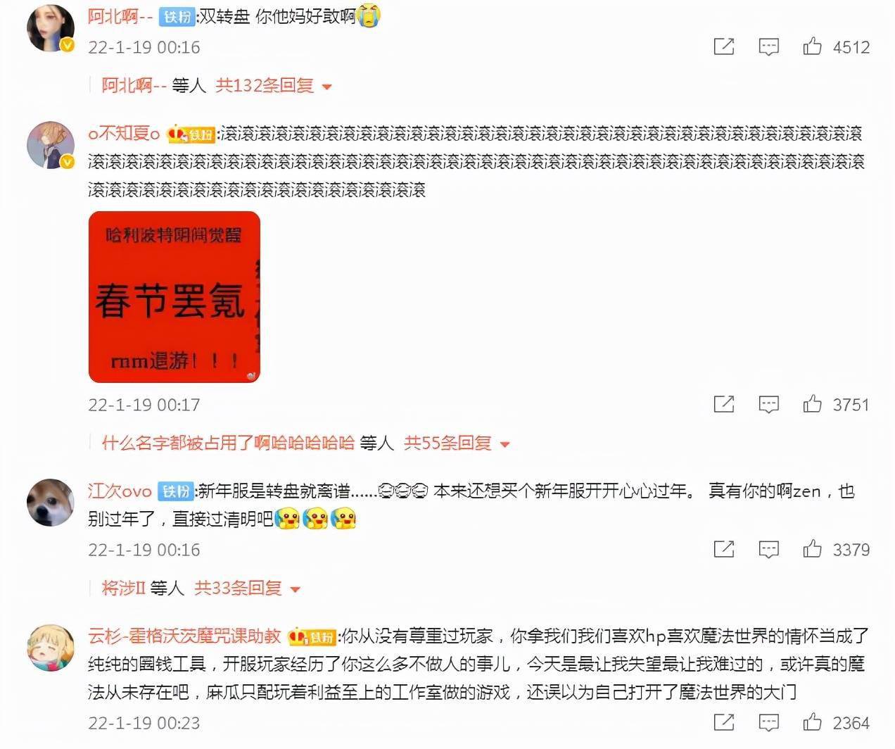
Task: Share the 阿北啊-- comment posted at 00:16
Action: (x=724, y=47)
